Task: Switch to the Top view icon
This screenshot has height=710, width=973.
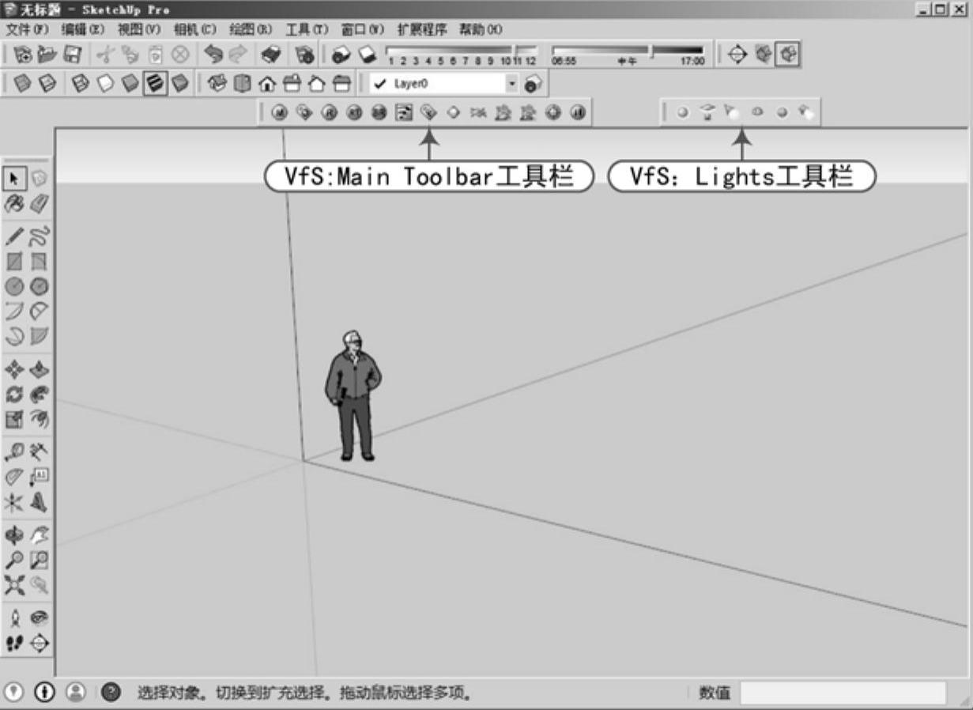Action: [x=243, y=83]
